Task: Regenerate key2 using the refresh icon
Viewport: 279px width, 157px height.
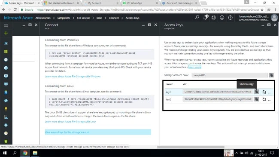Action: point(264,99)
